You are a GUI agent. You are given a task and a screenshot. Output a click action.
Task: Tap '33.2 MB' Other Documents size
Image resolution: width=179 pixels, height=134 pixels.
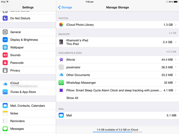pos(167,75)
